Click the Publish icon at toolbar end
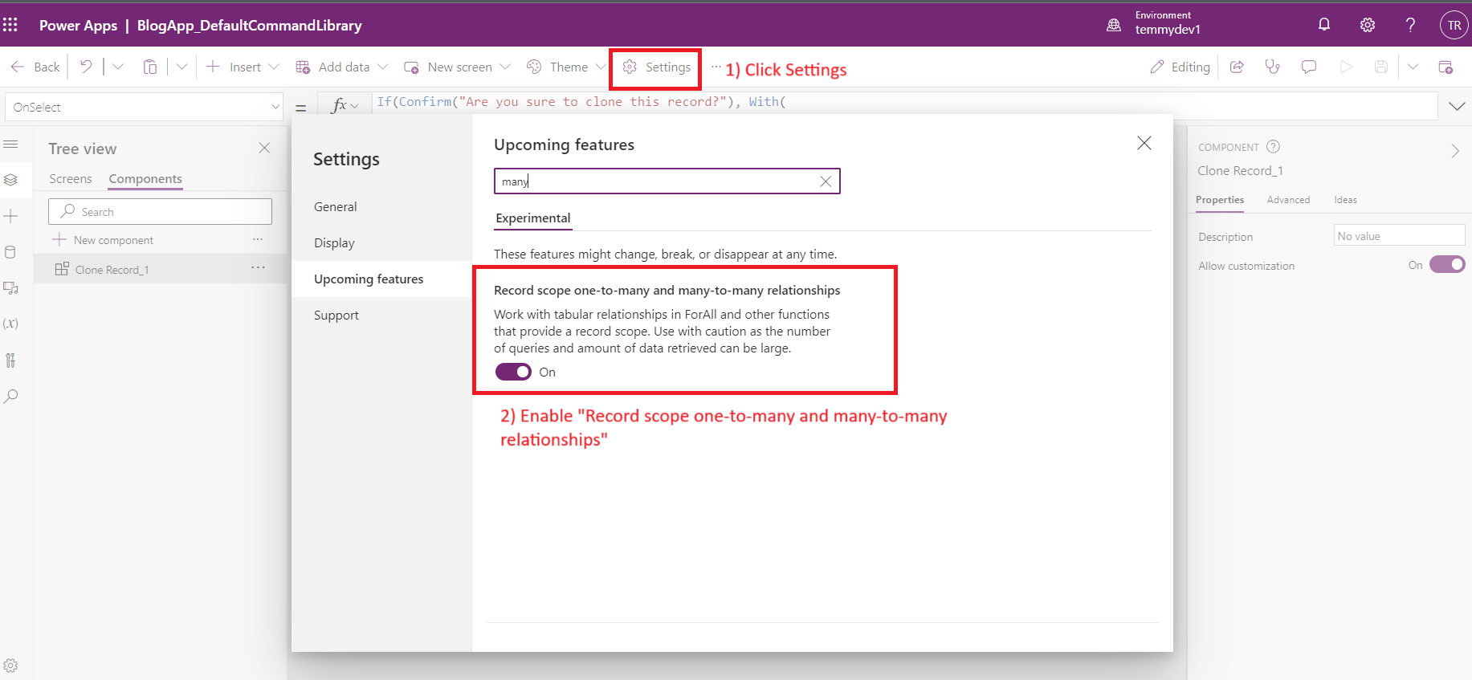Viewport: 1472px width, 680px height. pyautogui.click(x=1445, y=67)
